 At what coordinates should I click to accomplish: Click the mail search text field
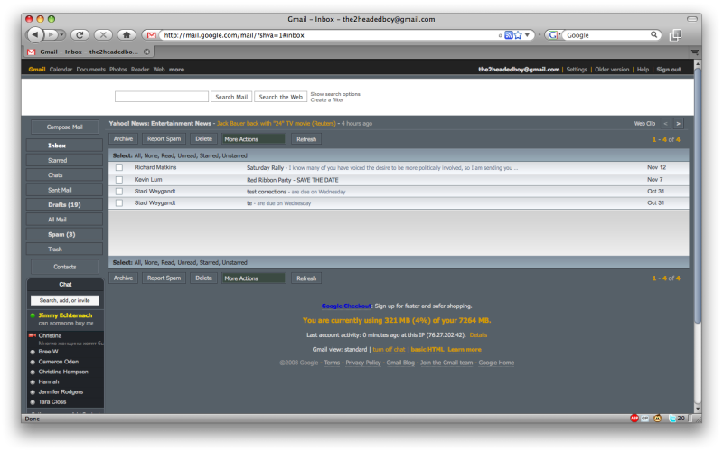click(x=162, y=97)
